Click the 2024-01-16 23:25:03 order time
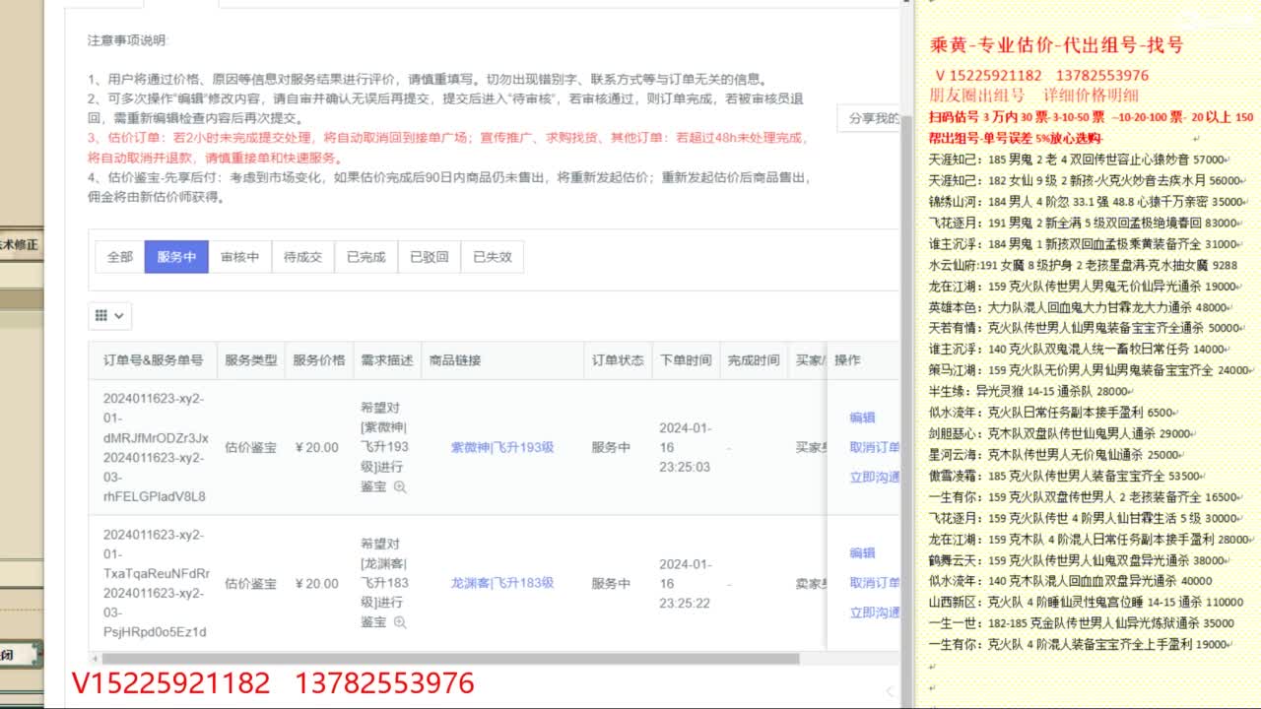Viewport: 1261px width, 709px height. [685, 447]
